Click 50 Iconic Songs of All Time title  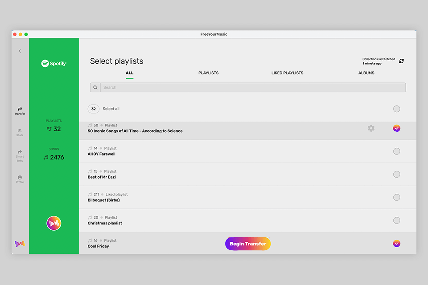click(x=135, y=131)
